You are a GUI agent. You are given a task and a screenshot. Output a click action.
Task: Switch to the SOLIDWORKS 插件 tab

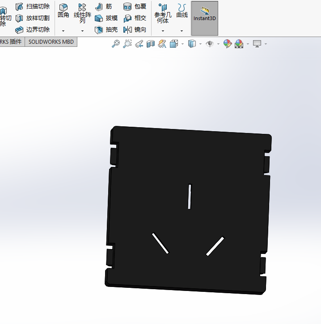pos(11,42)
